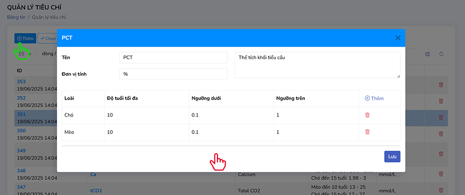This screenshot has width=465, height=195.
Task: Save the criterion with Lưu
Action: (392, 156)
